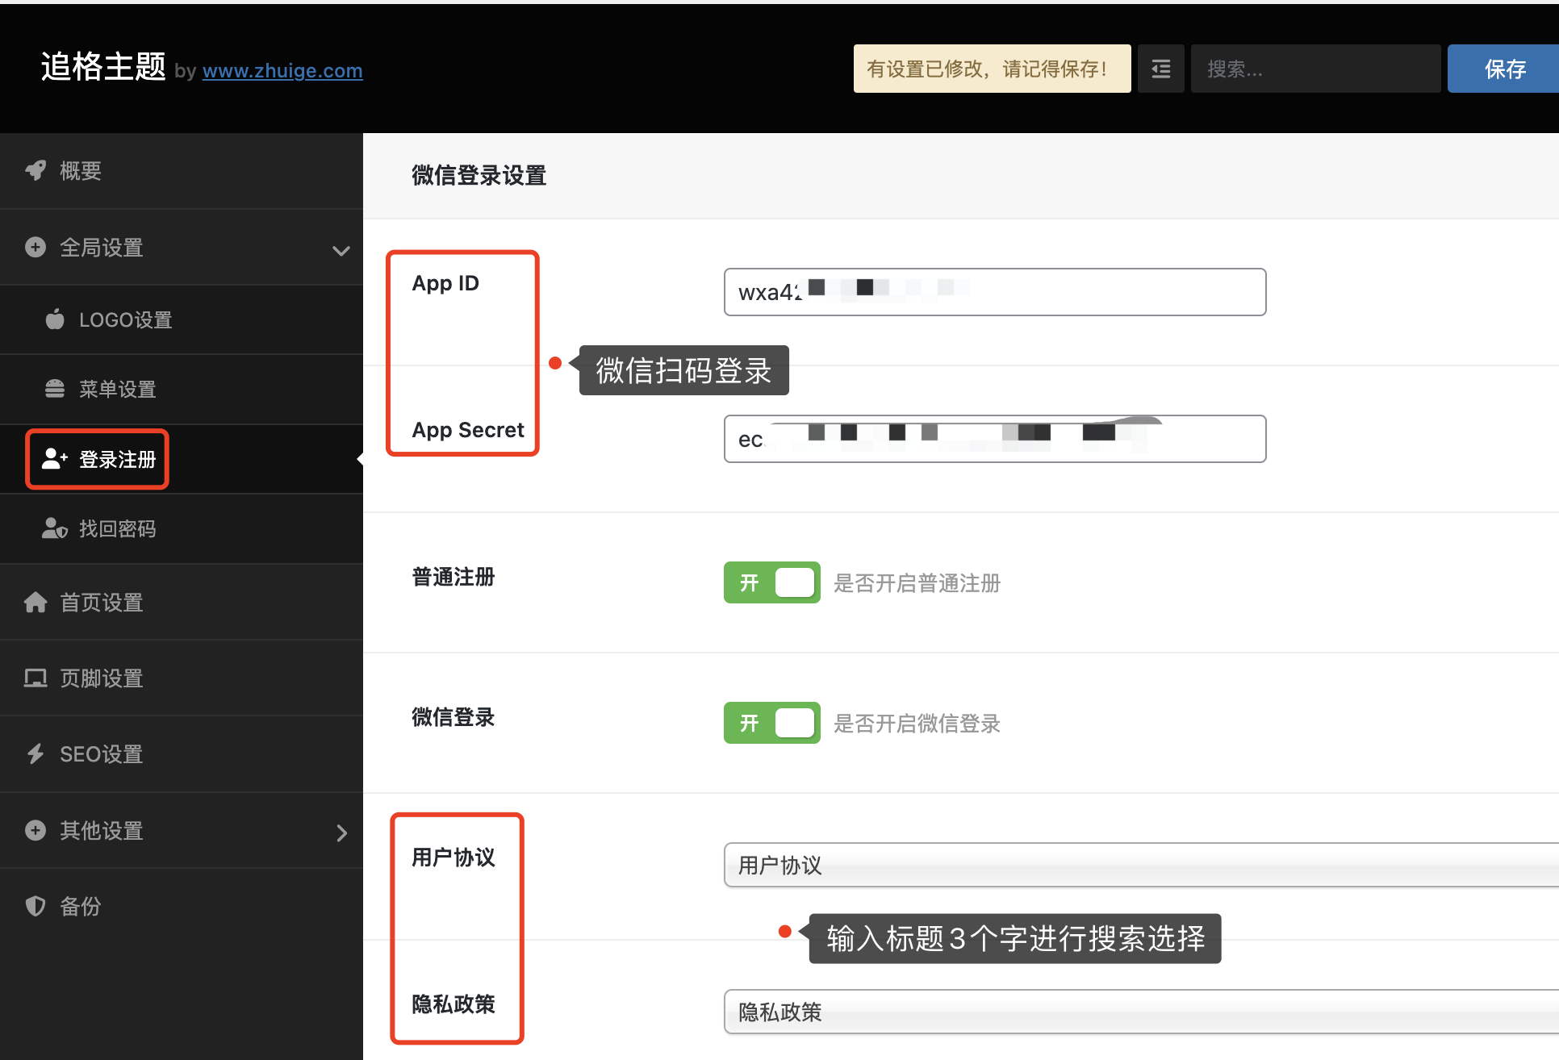Open the 概要 menu item
The image size is (1559, 1060).
182,170
